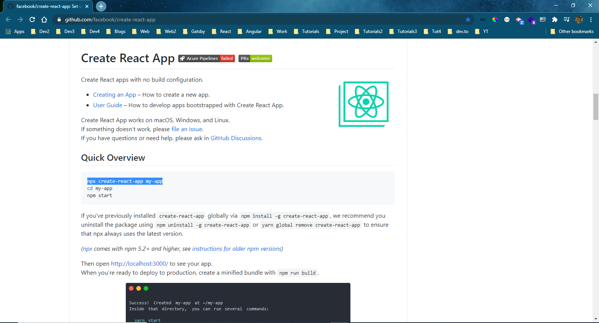599x323 pixels.
Task: Open the red arrow extension with badge 2
Action: point(519,20)
